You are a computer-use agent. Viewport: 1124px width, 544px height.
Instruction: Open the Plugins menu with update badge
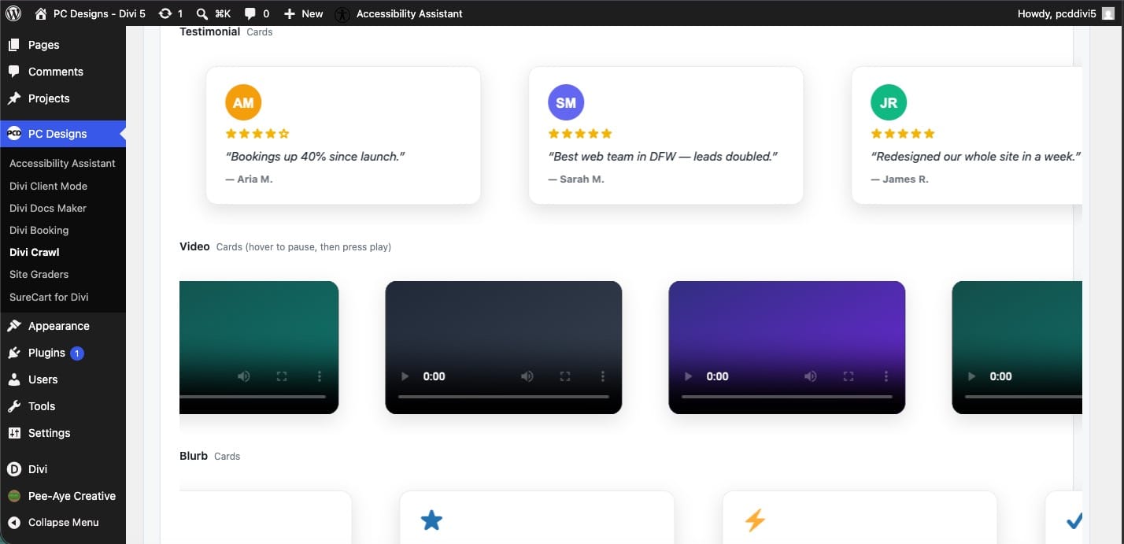point(46,353)
